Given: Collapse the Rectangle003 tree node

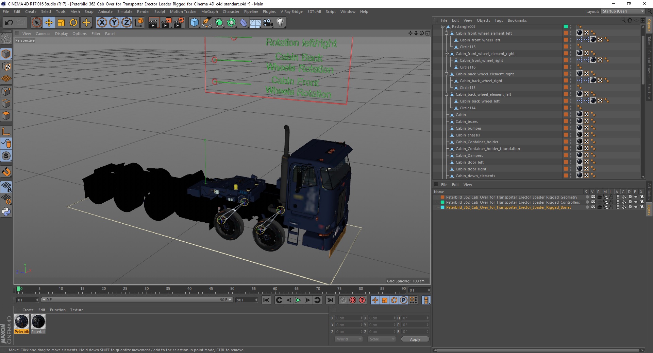Looking at the screenshot, I should pos(443,26).
